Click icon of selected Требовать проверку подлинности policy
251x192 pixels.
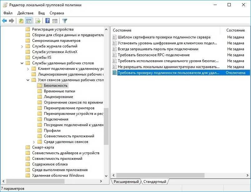pos(114,73)
